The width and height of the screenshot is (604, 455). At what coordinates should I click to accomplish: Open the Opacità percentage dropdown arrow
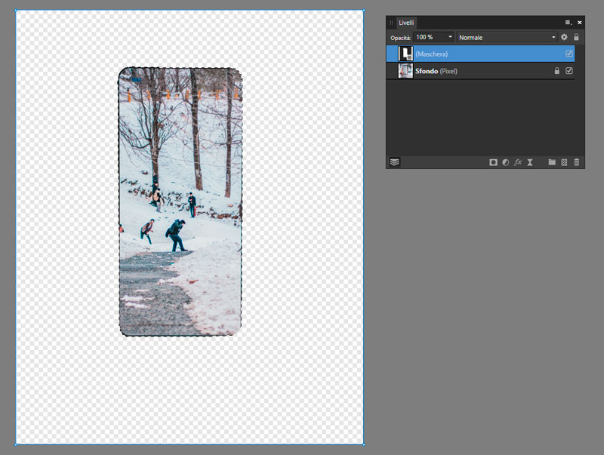point(450,37)
